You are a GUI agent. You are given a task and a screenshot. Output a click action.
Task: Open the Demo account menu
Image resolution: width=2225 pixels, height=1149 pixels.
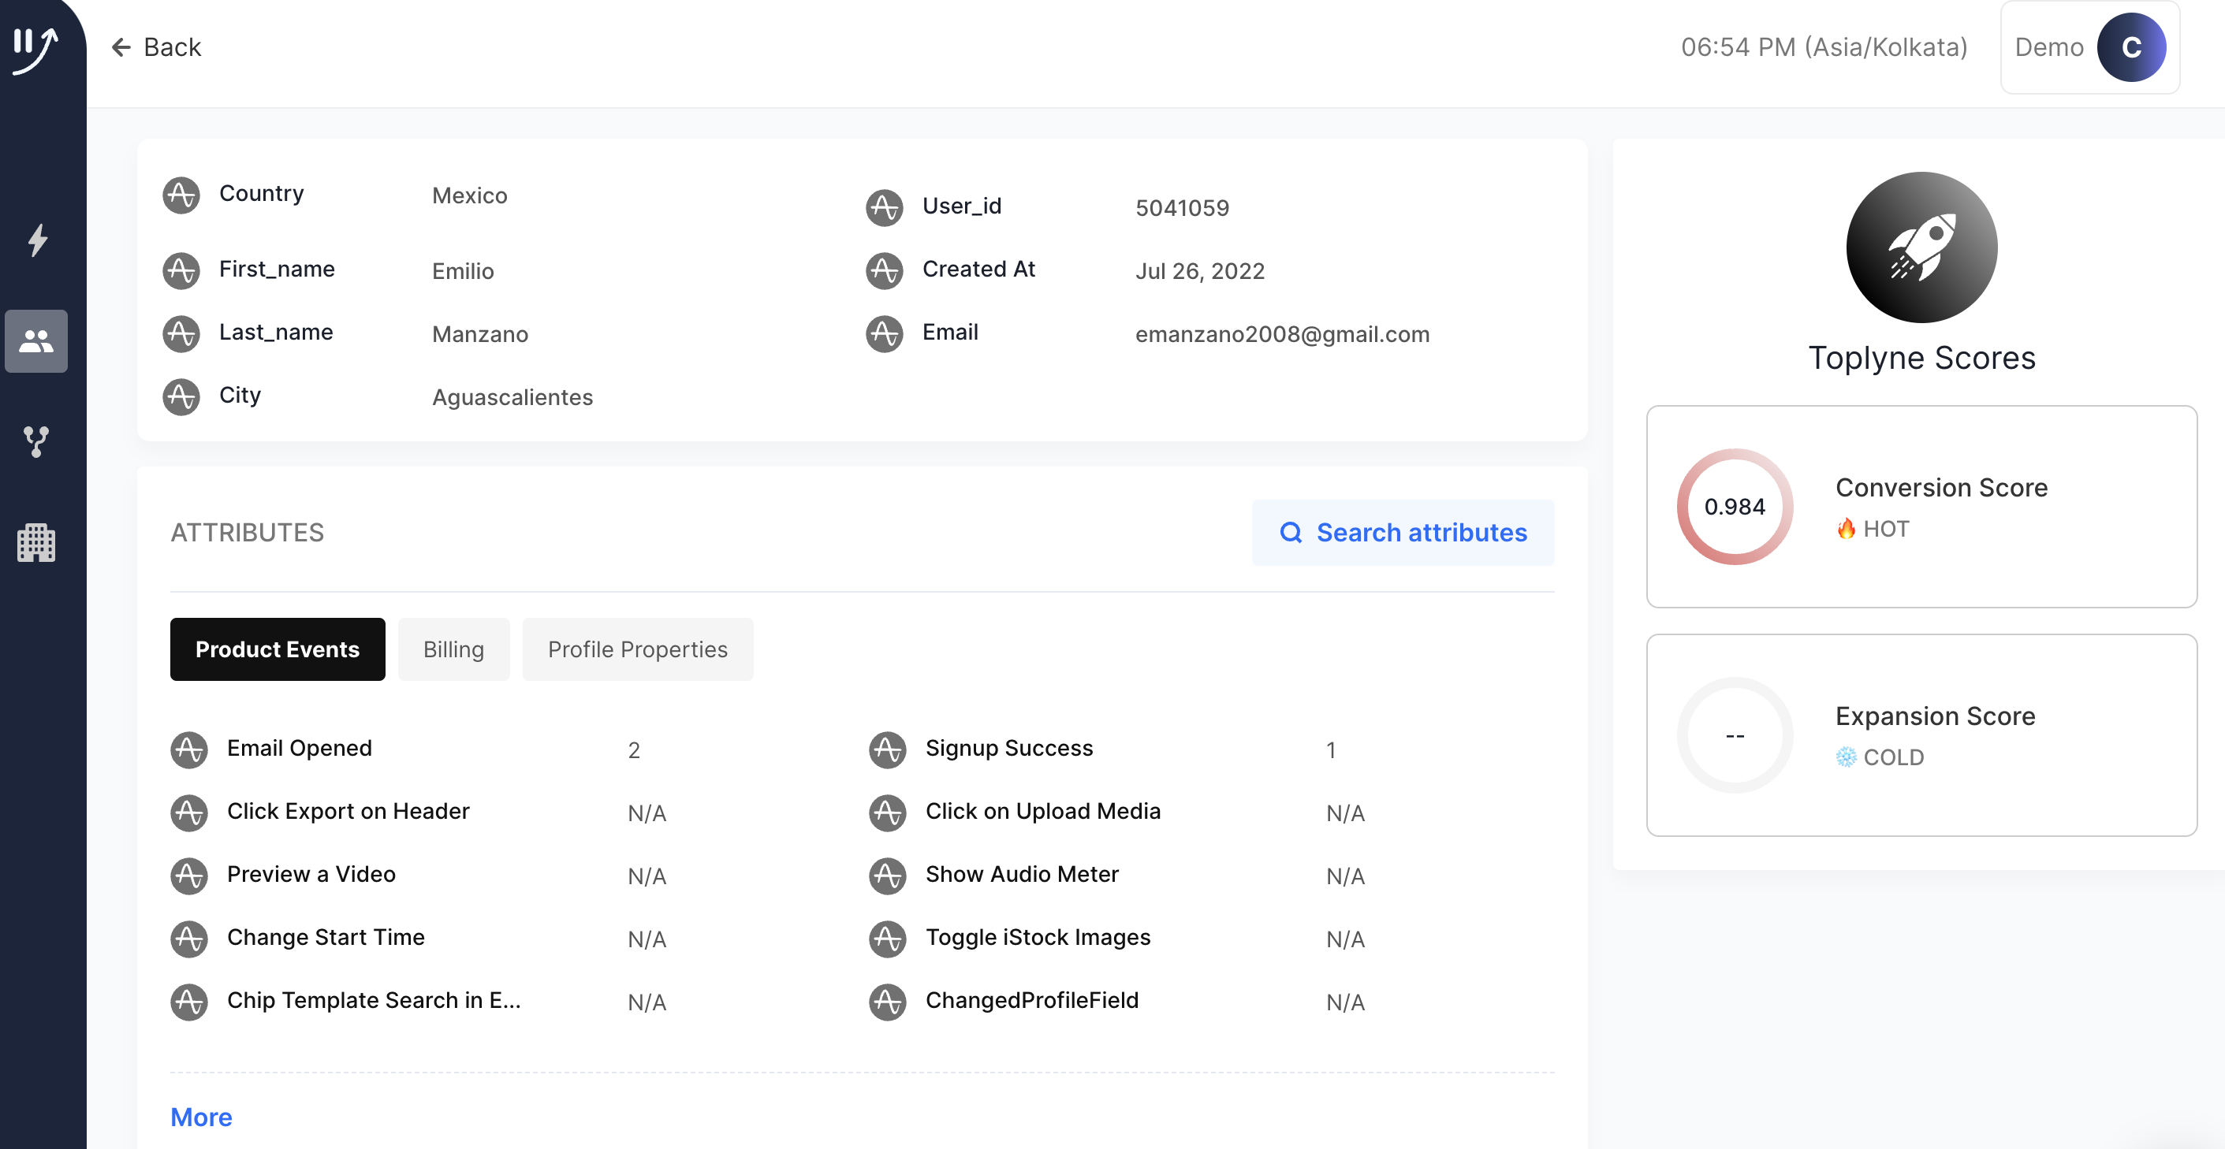click(x=2089, y=47)
